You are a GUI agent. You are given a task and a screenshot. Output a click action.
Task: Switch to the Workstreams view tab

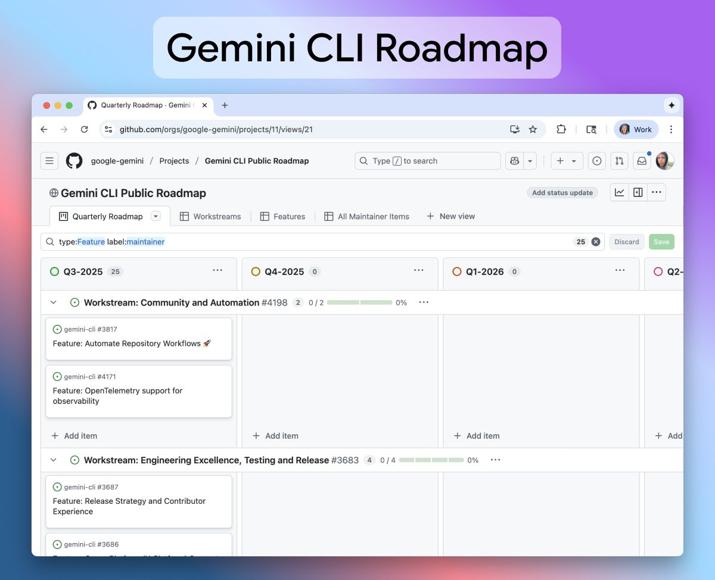coord(210,216)
